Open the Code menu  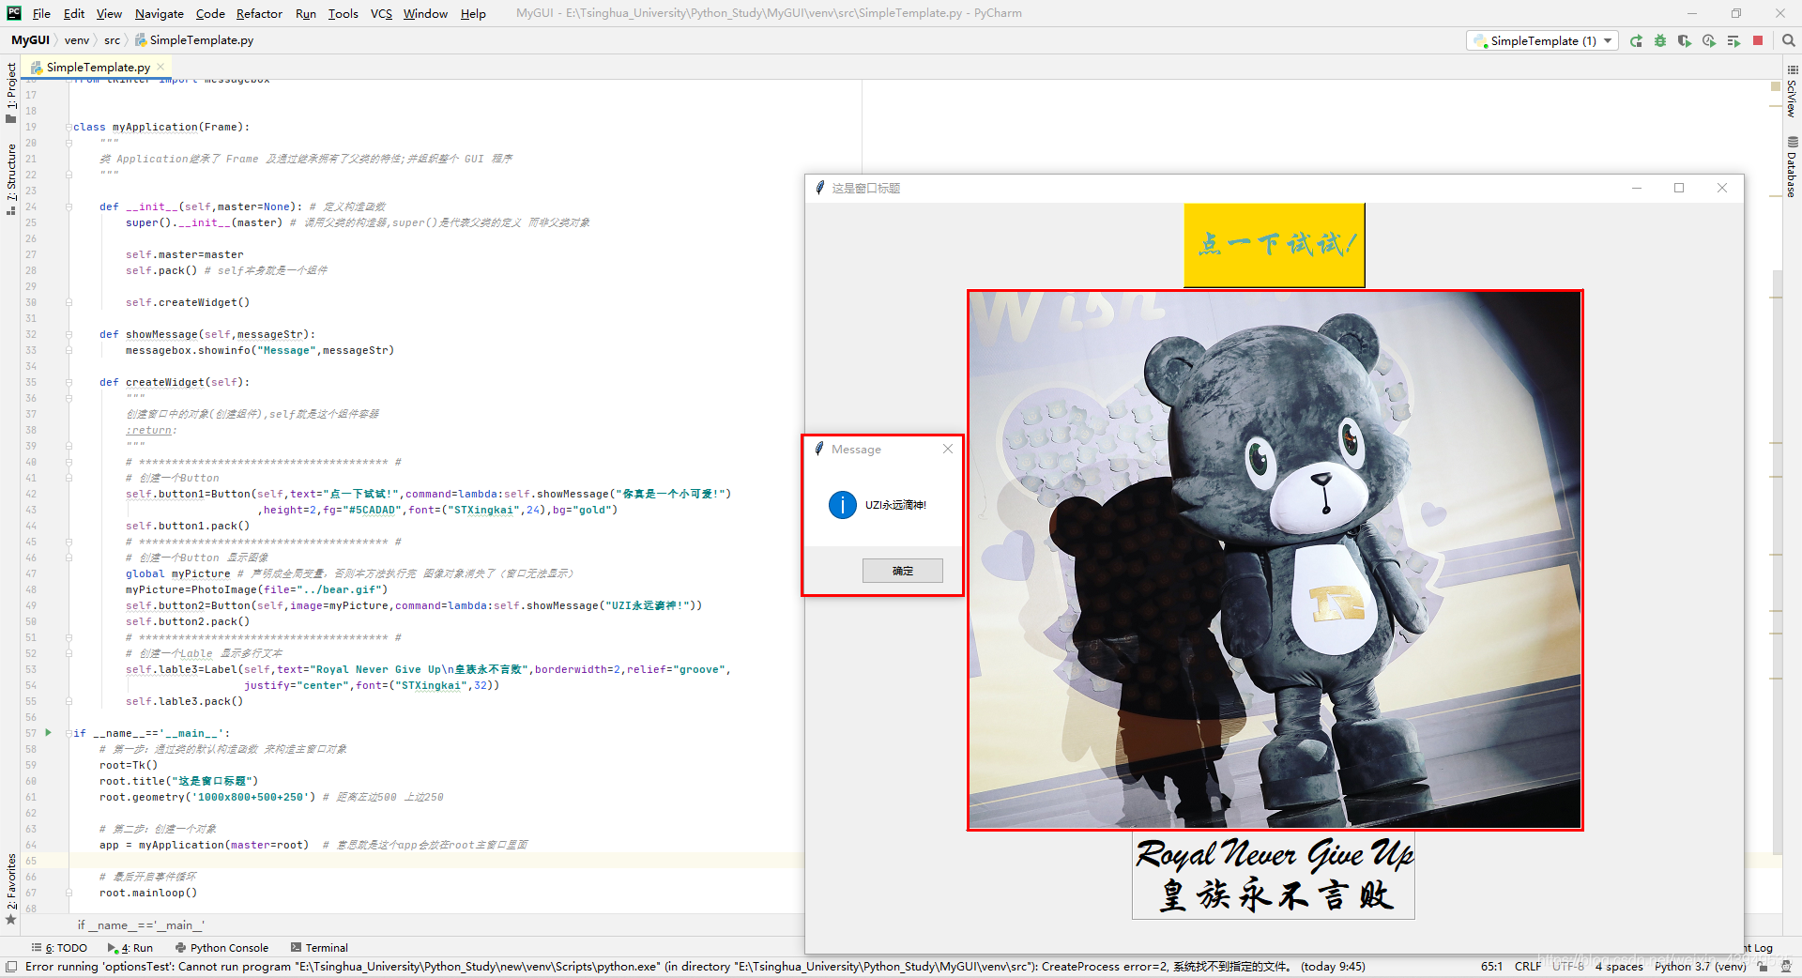point(210,13)
